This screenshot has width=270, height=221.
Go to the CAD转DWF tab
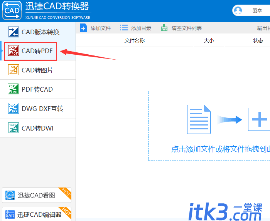pyautogui.click(x=38, y=128)
